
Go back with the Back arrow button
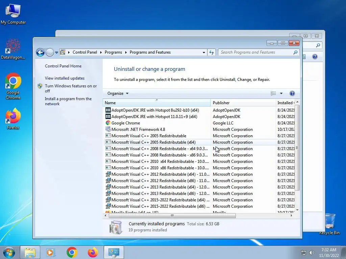41,52
